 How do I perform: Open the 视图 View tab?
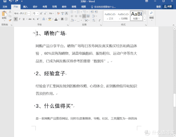point(83,7)
